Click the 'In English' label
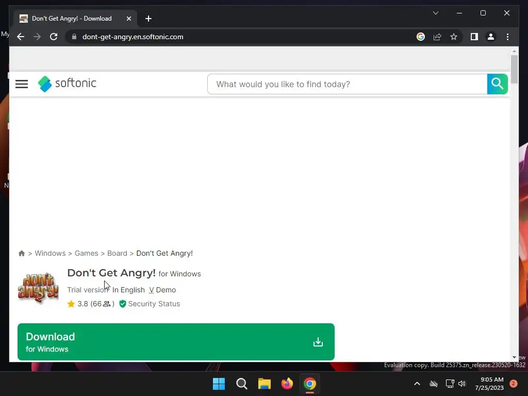The height and width of the screenshot is (396, 528). click(x=128, y=290)
